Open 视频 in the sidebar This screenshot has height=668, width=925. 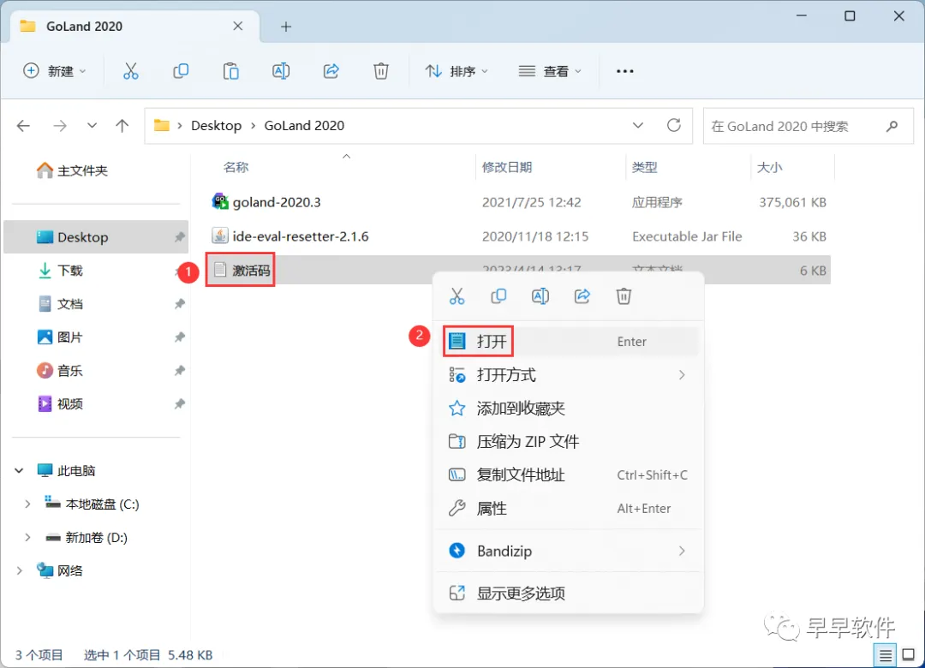(59, 403)
